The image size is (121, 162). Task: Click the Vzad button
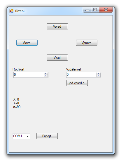tap(57, 58)
